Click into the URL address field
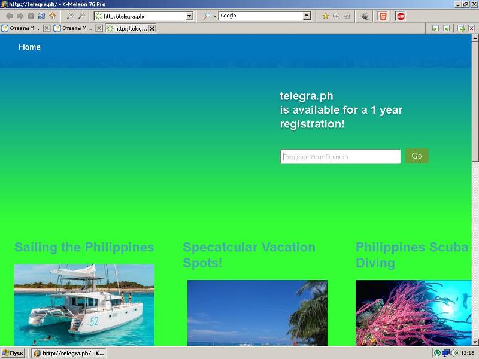 144,16
